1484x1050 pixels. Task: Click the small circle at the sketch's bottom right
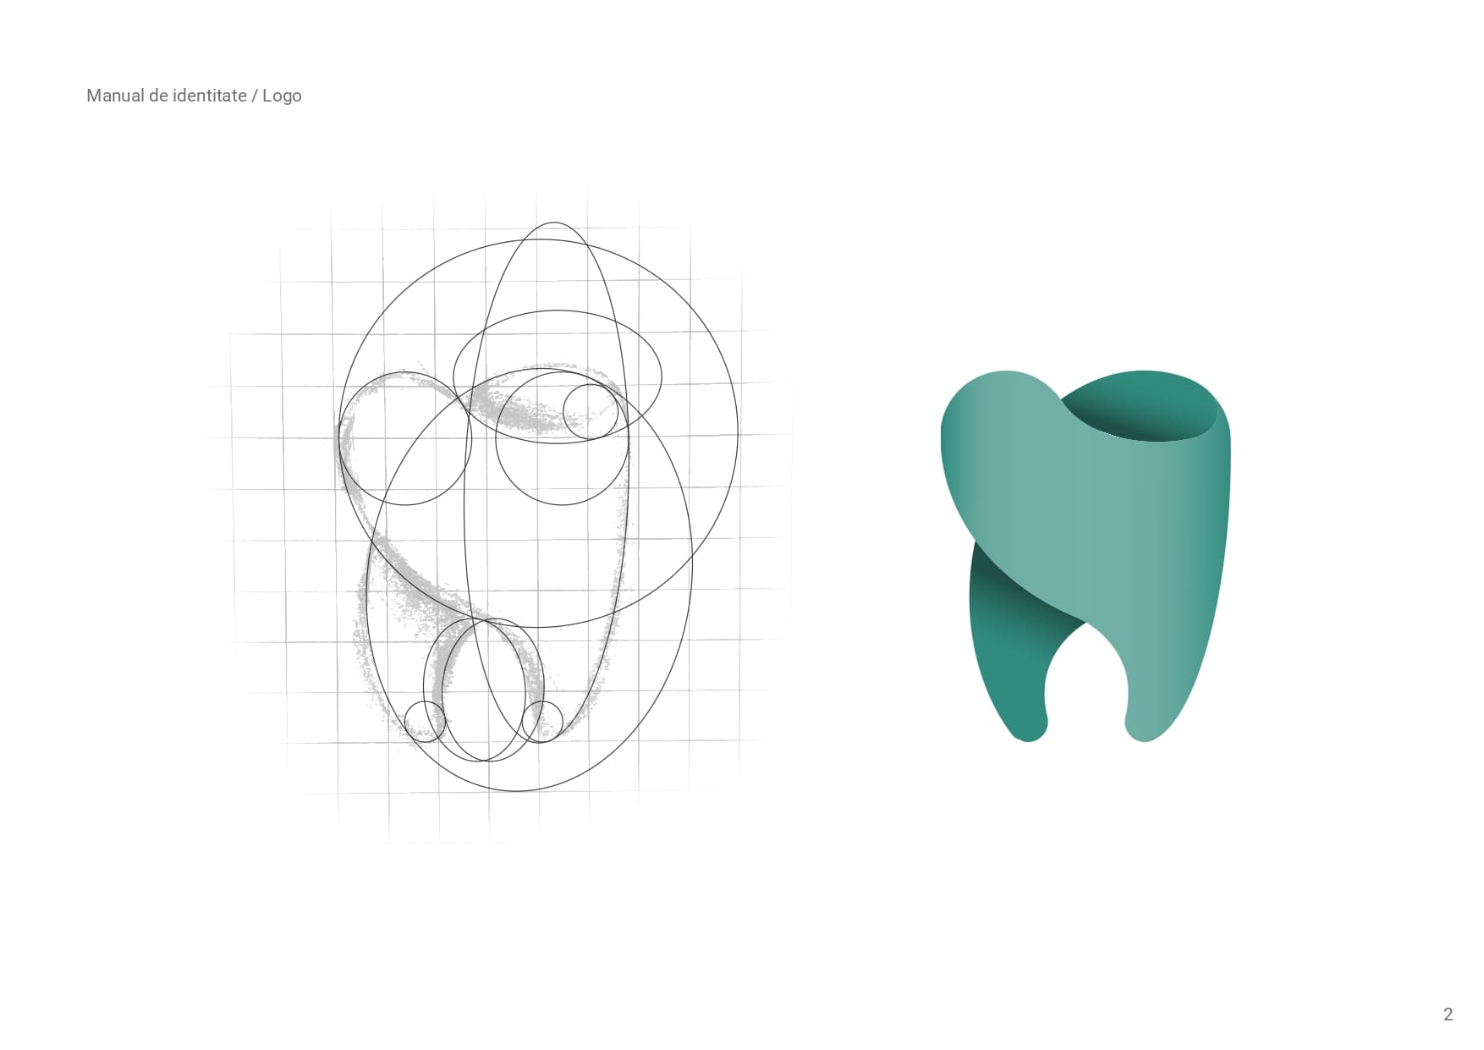pyautogui.click(x=544, y=719)
